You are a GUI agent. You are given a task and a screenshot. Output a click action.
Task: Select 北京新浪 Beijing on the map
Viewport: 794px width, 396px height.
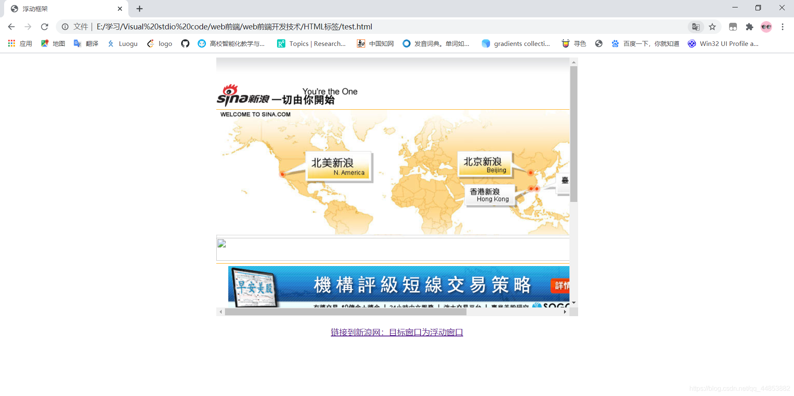(485, 165)
